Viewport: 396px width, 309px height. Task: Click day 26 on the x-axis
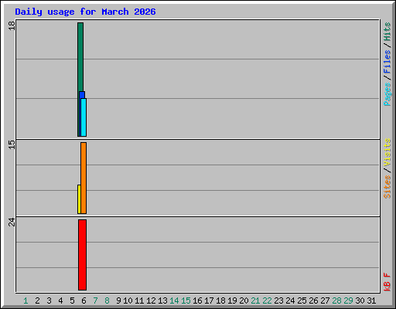click(x=313, y=301)
